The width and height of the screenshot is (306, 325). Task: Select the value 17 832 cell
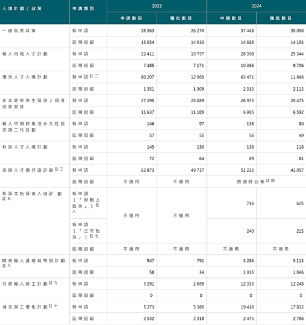click(281, 307)
